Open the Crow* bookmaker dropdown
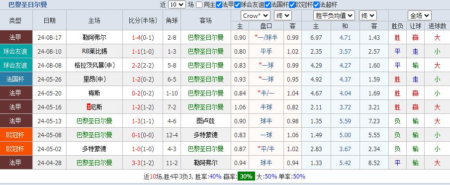 click(x=256, y=16)
